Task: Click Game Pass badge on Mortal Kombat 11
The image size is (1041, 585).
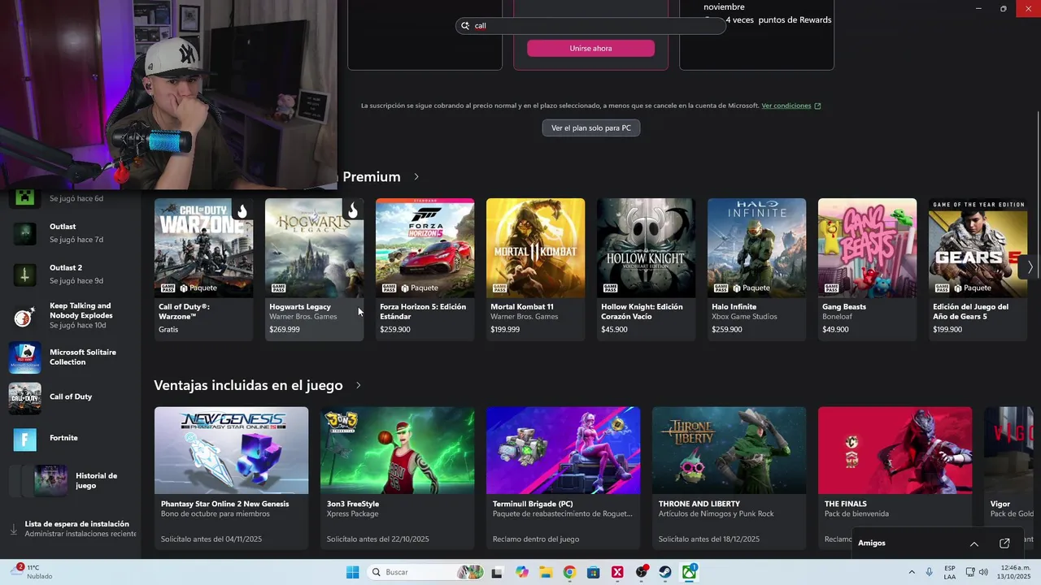Action: (499, 288)
